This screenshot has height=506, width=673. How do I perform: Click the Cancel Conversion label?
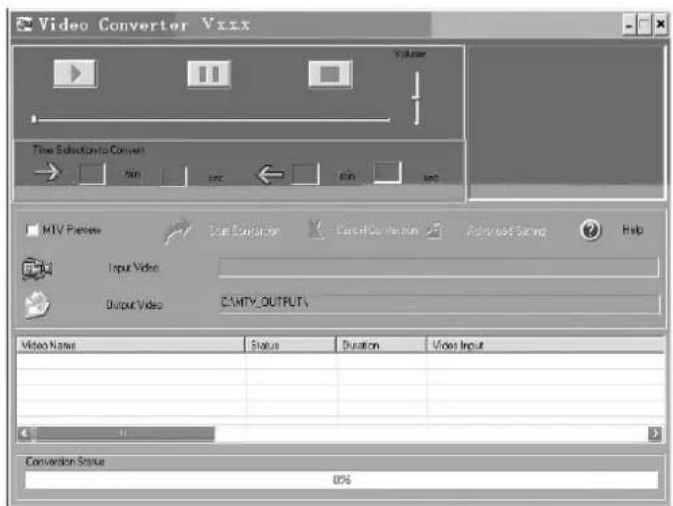tap(377, 231)
